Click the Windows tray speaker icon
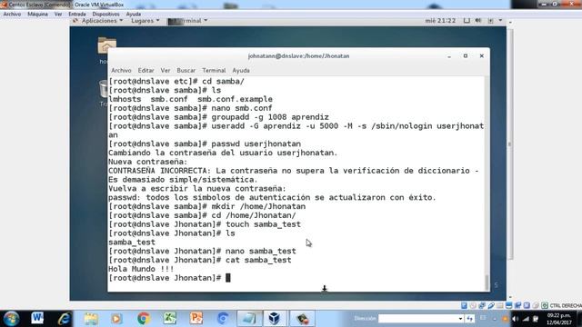 [x=516, y=319]
